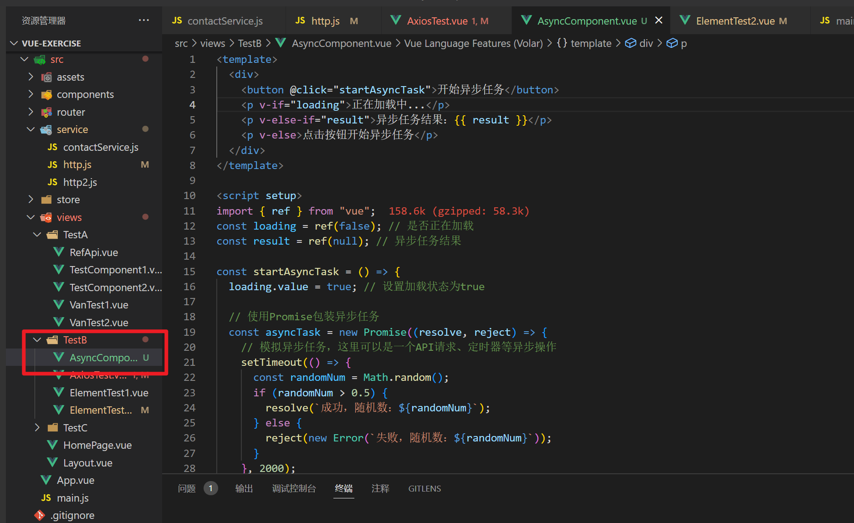Viewport: 854px width, 523px height.
Task: Open the GITLENS panel tab
Action: pos(424,488)
